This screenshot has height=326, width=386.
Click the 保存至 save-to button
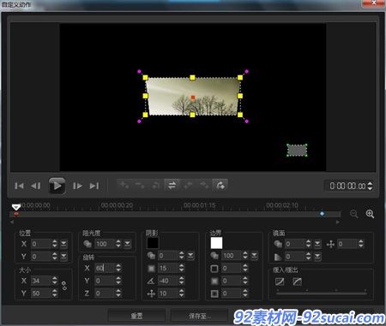(200, 316)
